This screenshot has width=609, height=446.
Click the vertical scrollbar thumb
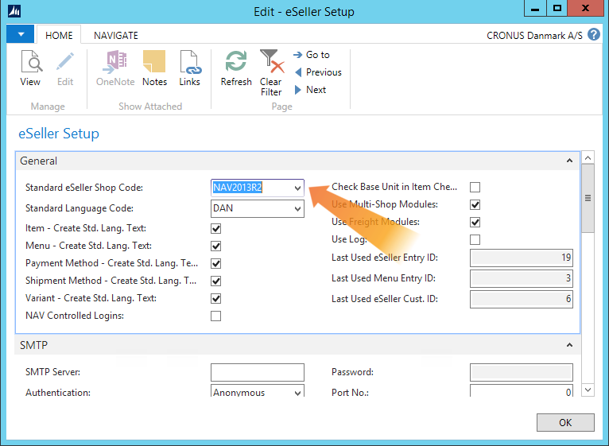[x=588, y=198]
